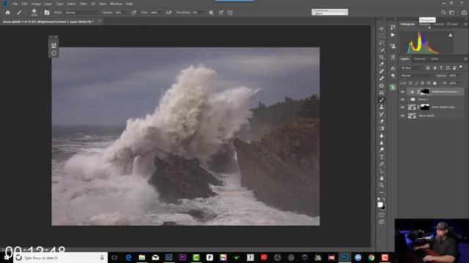Toggle lock image pixels brush icon
469x263 pixels.
click(417, 83)
